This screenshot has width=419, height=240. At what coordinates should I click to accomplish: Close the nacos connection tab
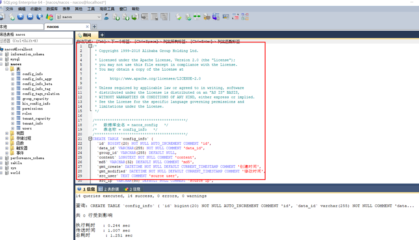pyautogui.click(x=87, y=27)
